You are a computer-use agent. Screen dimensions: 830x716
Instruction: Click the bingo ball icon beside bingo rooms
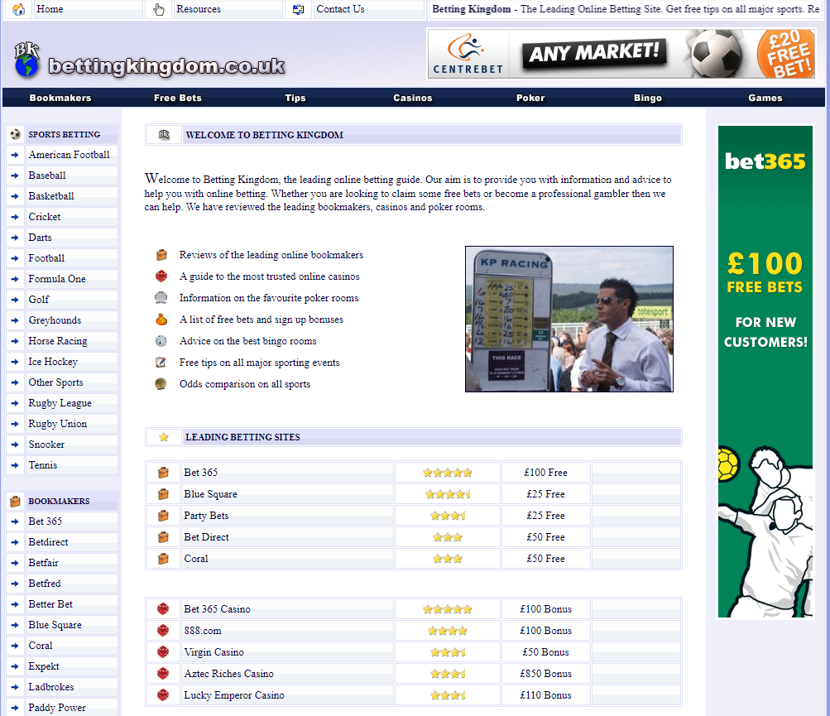click(x=161, y=341)
